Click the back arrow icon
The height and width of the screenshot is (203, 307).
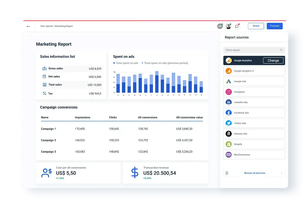point(28,26)
